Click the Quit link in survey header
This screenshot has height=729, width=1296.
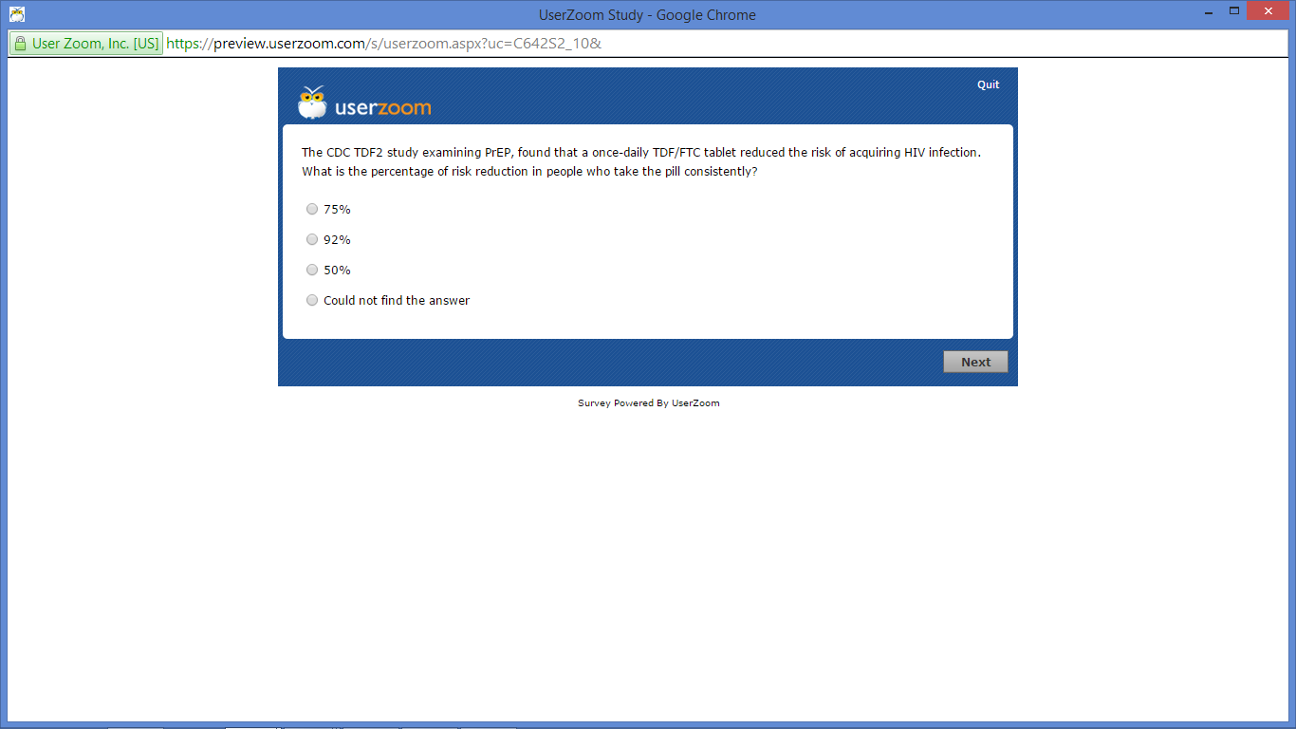tap(988, 84)
